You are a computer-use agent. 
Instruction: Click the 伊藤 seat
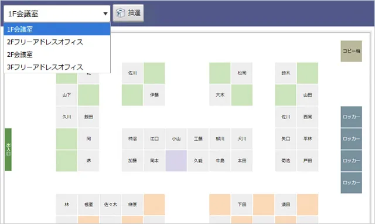(x=154, y=95)
